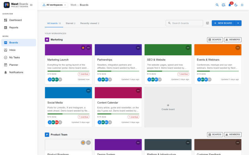The width and height of the screenshot is (249, 155).
Task: Click the NEW BOARD button
Action: point(223,23)
